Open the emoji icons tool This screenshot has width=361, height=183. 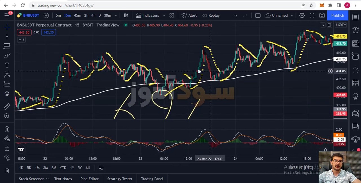click(x=7, y=93)
